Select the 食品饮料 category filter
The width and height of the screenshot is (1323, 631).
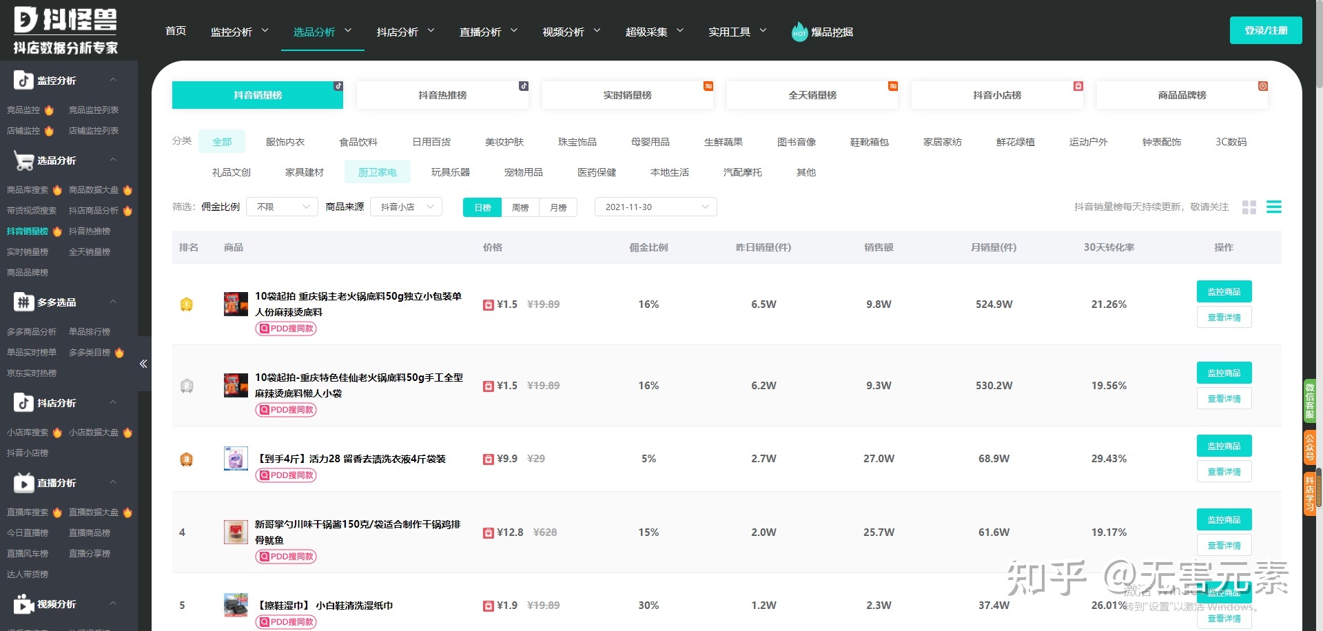coord(358,142)
